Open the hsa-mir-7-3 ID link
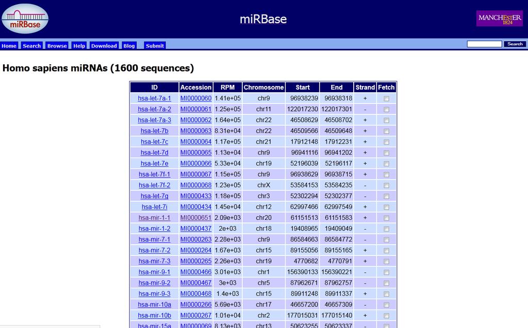Image resolution: width=528 pixels, height=328 pixels. [154, 261]
